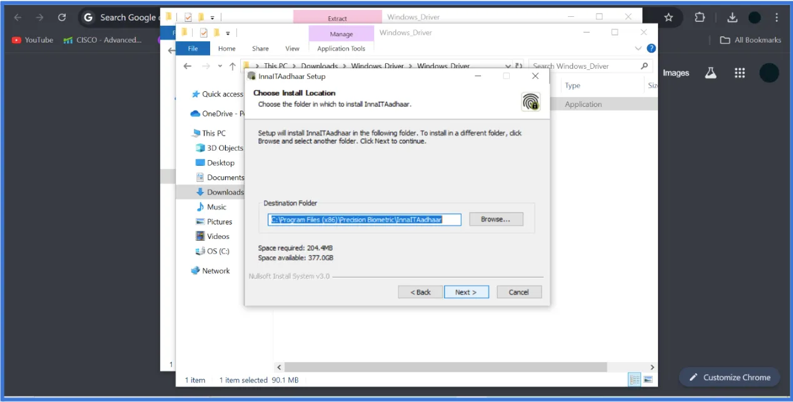Open 3D Objects in the navigation pane

[220, 148]
